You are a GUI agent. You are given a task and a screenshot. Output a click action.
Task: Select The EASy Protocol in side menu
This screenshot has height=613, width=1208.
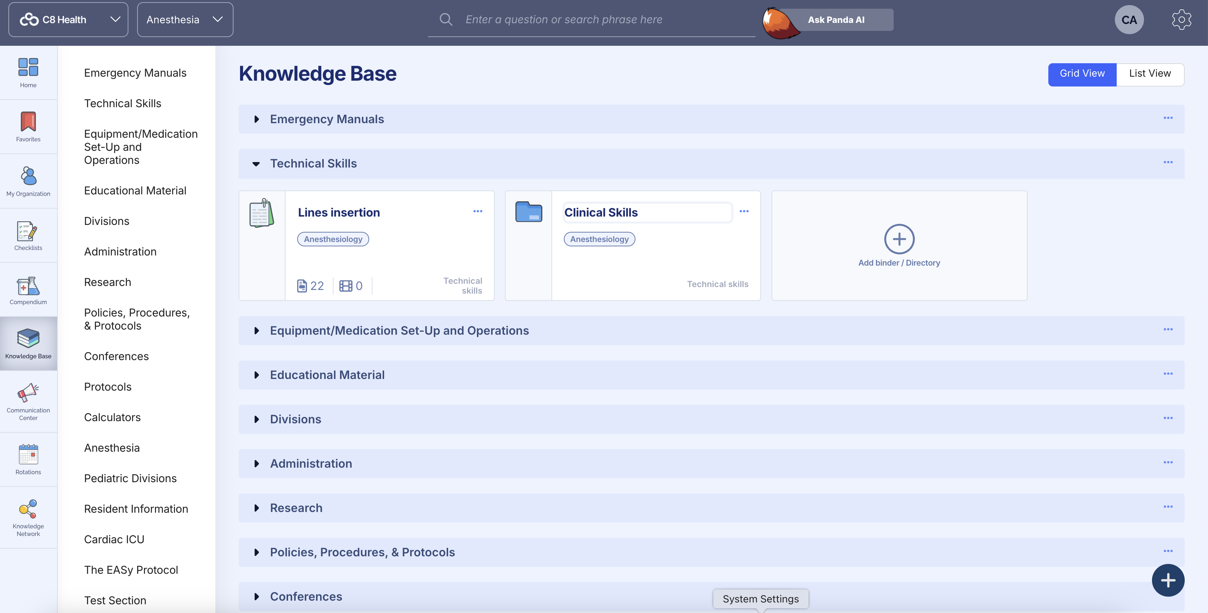[x=131, y=570]
